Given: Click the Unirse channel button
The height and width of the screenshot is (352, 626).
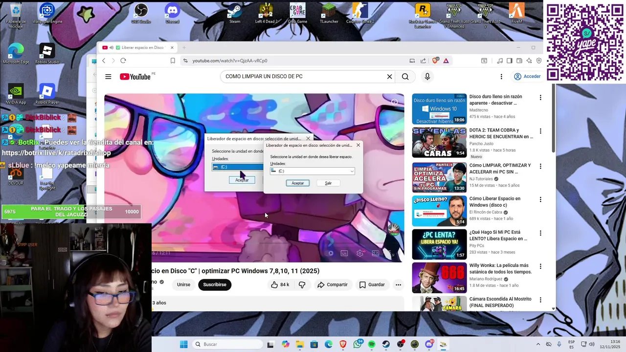Looking at the screenshot, I should (183, 285).
